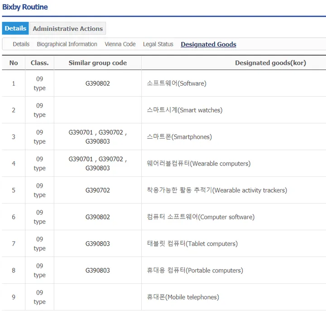Click the Designated goods(kor) header
Screen dimensions: 326x315
[270, 63]
